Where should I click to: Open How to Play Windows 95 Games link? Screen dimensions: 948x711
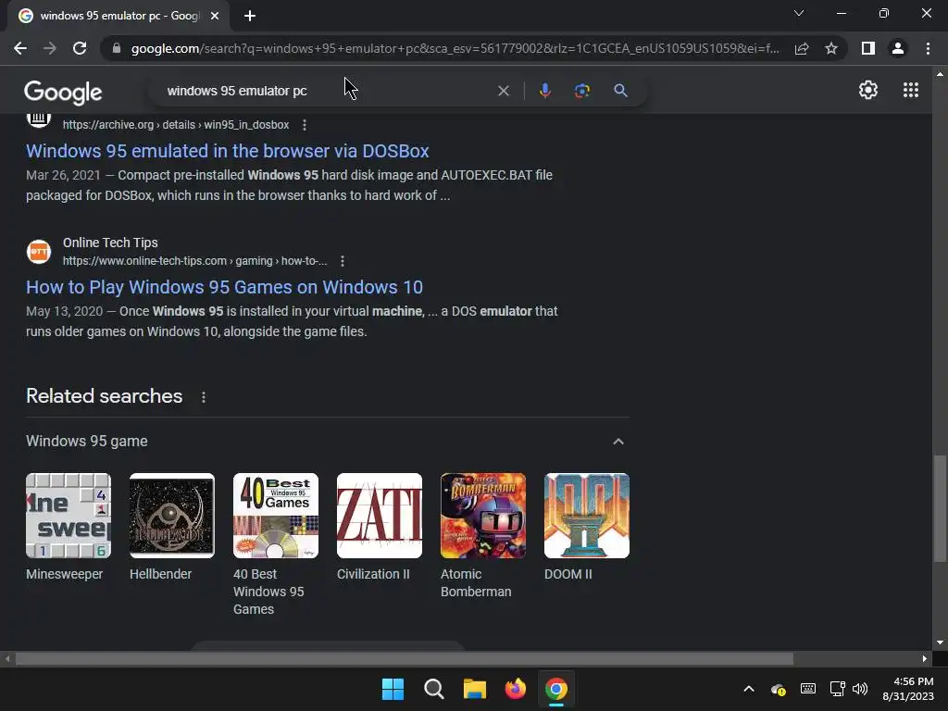224,287
